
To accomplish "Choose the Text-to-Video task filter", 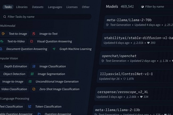I will 13,41.
